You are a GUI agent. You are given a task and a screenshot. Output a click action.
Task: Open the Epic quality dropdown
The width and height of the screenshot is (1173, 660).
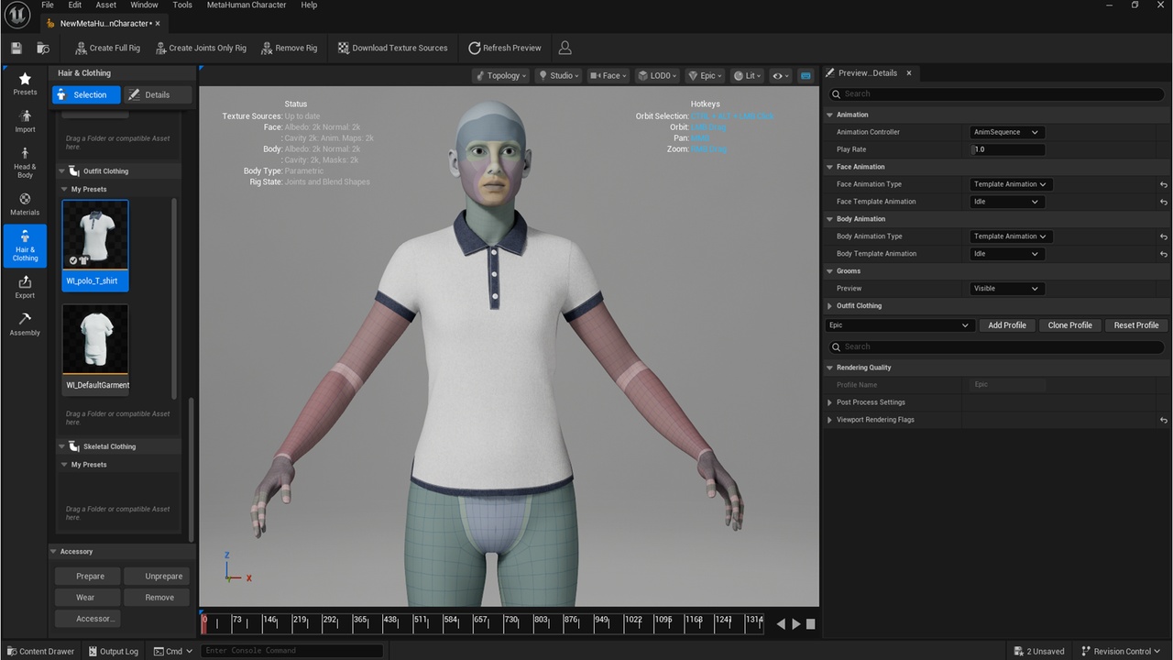pyautogui.click(x=705, y=76)
